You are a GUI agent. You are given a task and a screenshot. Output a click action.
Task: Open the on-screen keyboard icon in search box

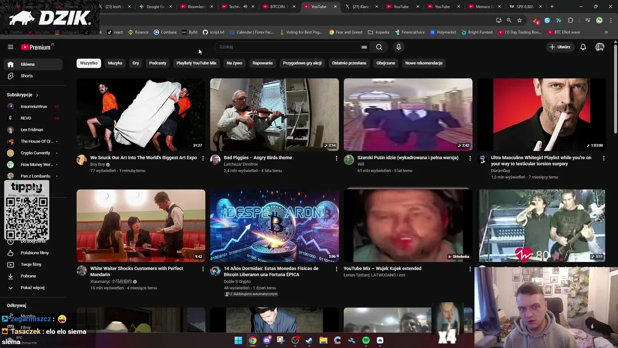click(364, 47)
